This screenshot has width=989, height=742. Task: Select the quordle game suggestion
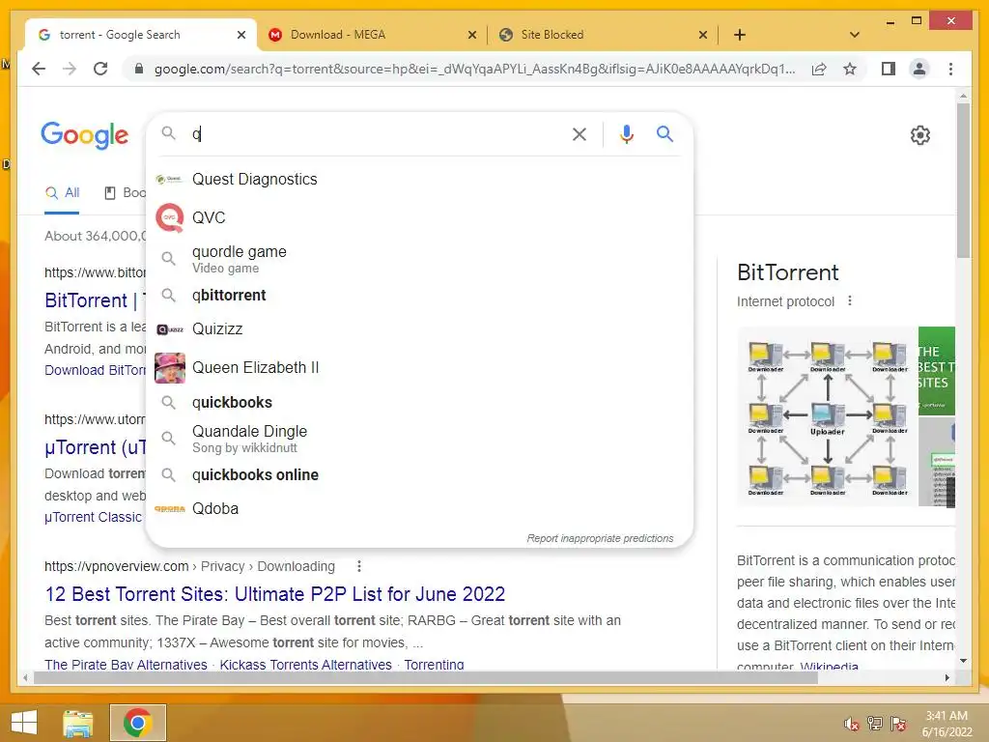click(x=419, y=259)
